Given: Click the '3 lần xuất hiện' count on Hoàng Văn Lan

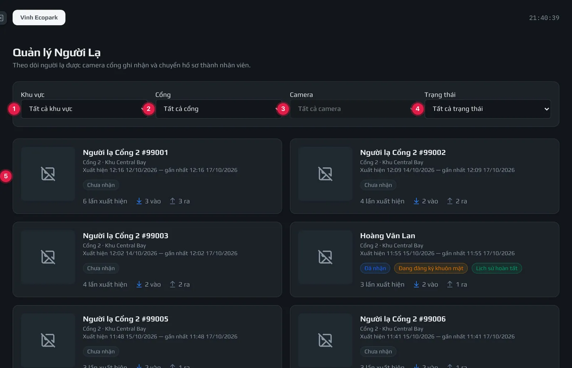Looking at the screenshot, I should (382, 284).
